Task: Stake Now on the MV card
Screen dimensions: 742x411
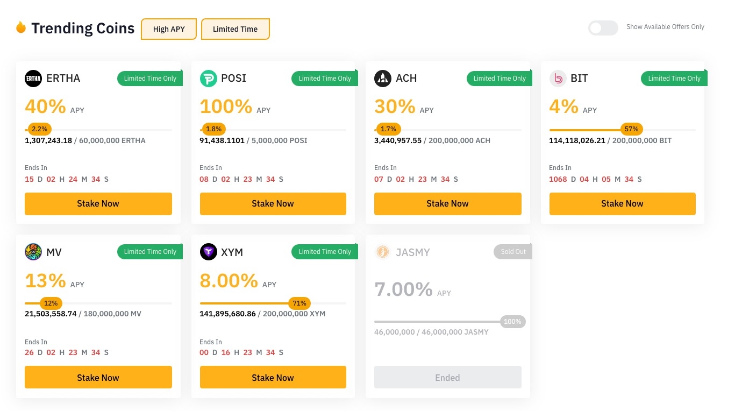Action: (x=98, y=378)
